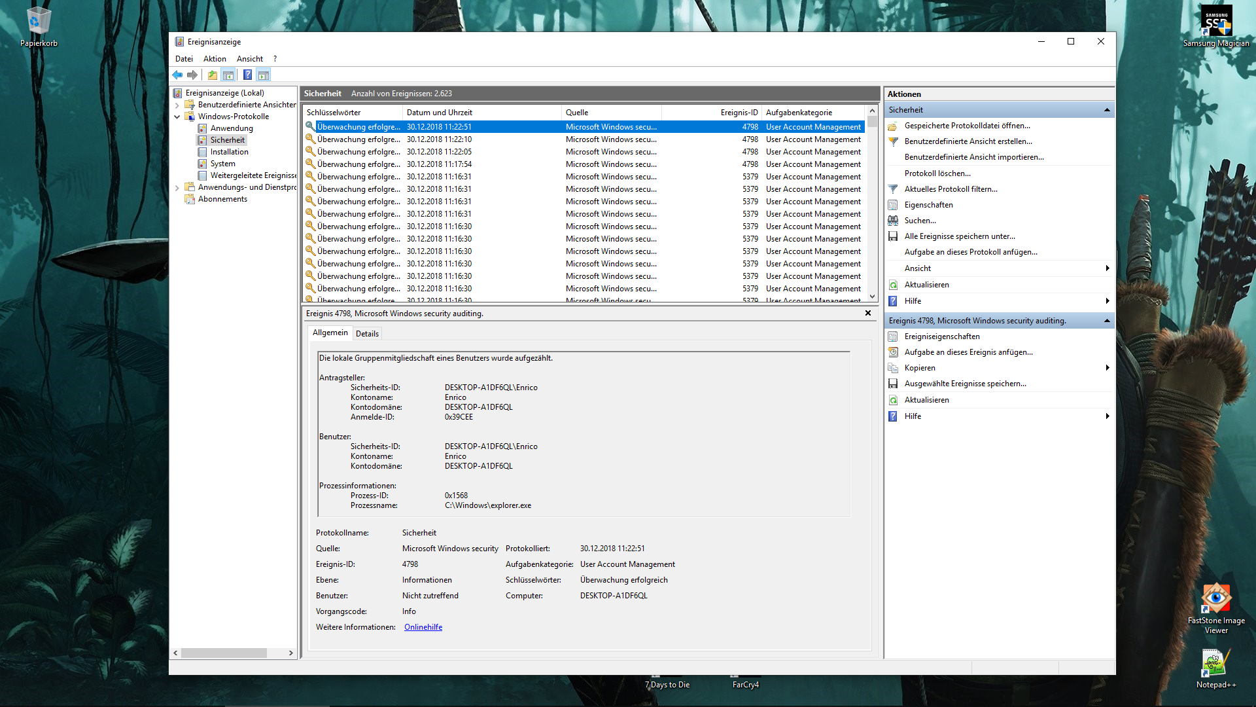Toggle the console tree pane toolbar icon
The image size is (1256, 707).
(228, 75)
